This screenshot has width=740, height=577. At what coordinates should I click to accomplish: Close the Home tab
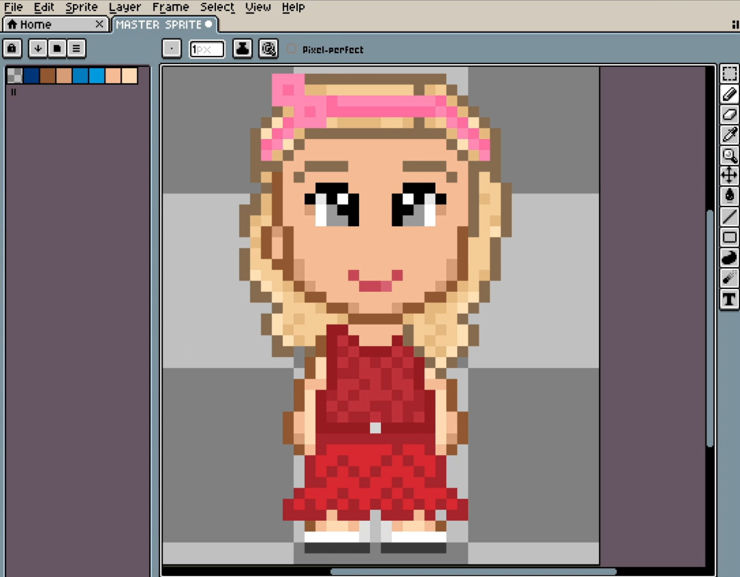(x=99, y=24)
